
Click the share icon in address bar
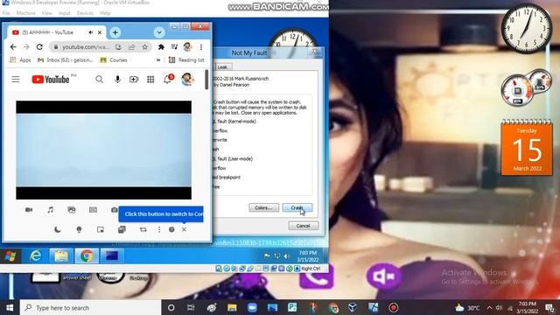[x=132, y=46]
